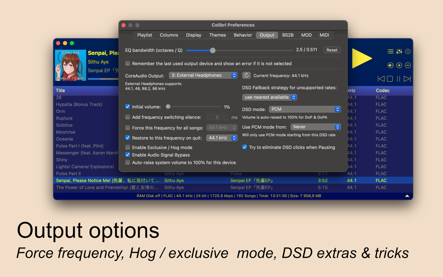Switch to the BS2B tab
443x277 pixels.
(x=288, y=35)
